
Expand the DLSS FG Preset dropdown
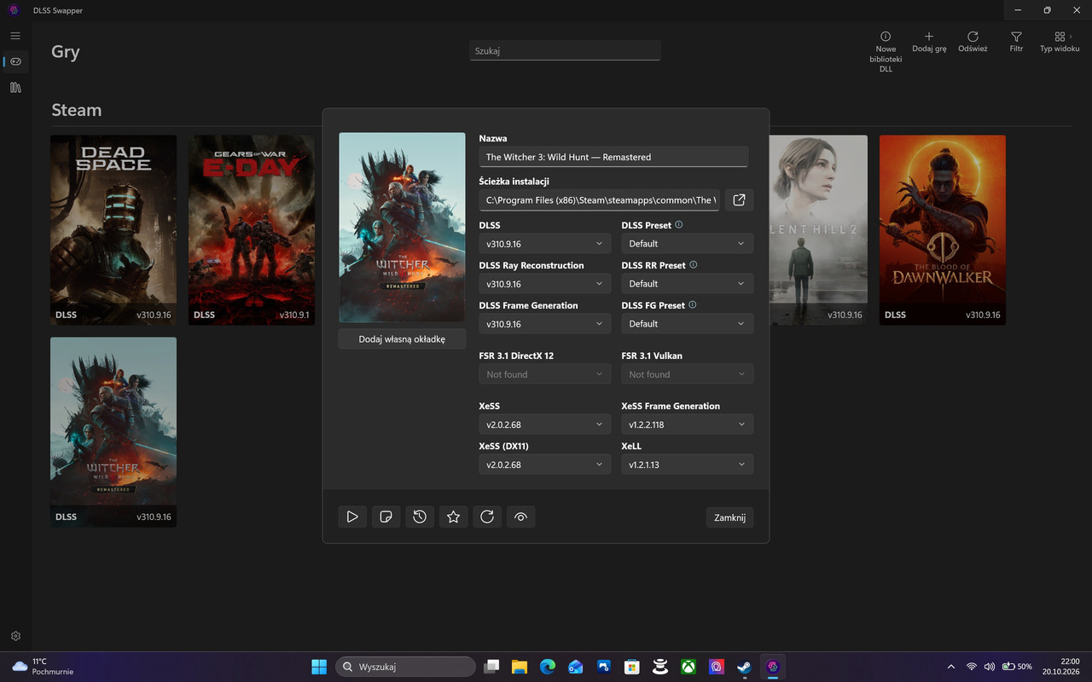point(688,324)
